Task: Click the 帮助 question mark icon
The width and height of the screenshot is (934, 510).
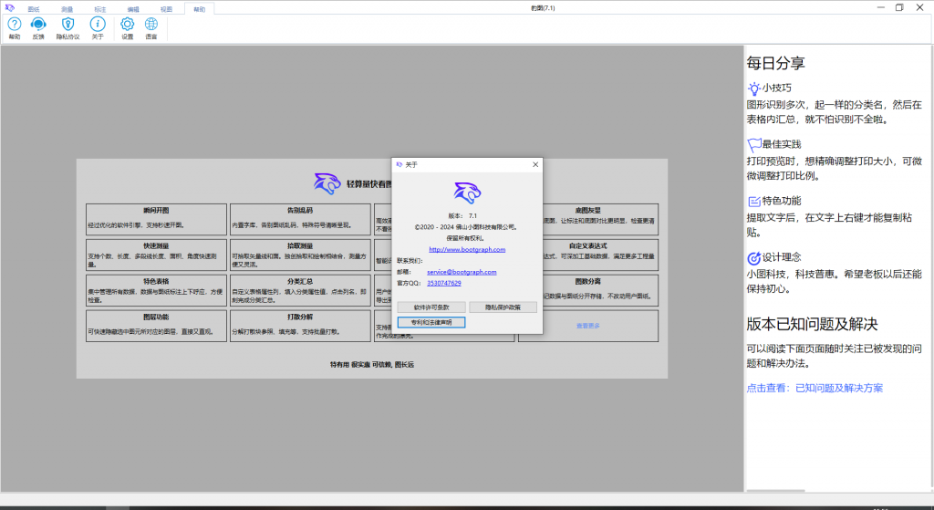Action: coord(15,25)
